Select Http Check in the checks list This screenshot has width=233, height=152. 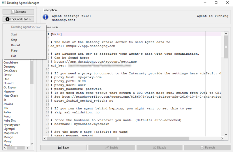point(11,96)
